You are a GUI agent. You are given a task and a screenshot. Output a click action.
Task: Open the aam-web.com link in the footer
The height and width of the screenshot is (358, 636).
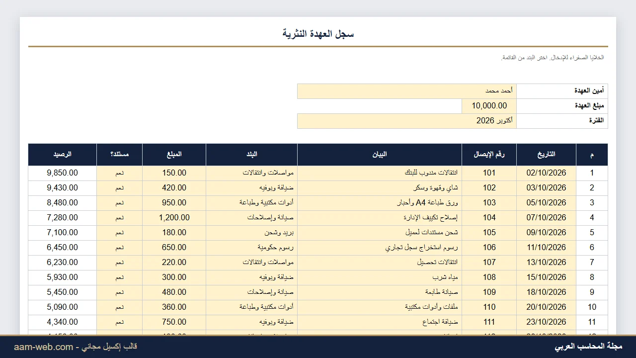43,347
